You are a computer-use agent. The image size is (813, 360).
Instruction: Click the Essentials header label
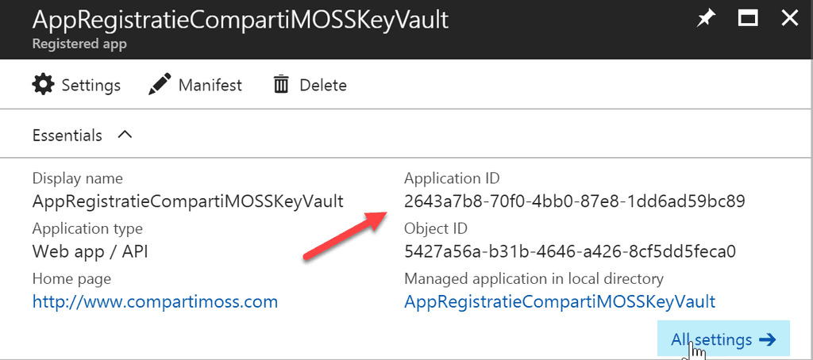[67, 136]
